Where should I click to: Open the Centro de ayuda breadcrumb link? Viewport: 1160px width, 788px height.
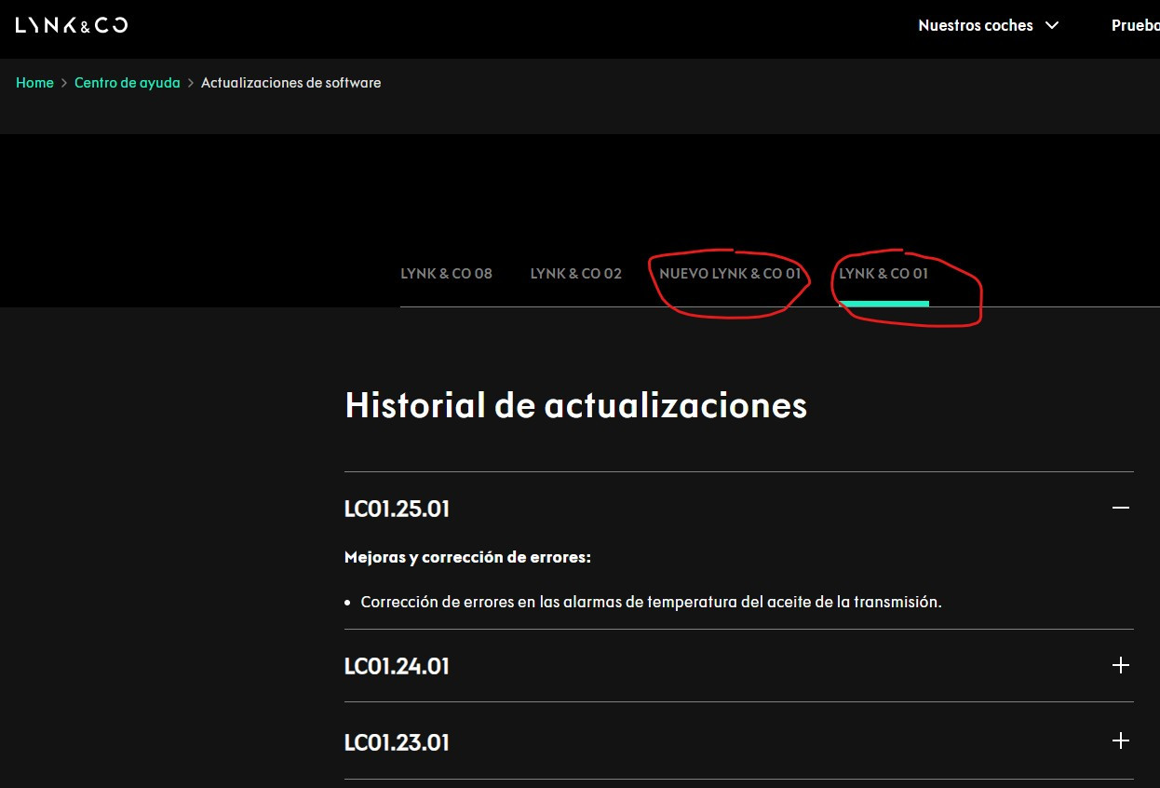coord(128,83)
